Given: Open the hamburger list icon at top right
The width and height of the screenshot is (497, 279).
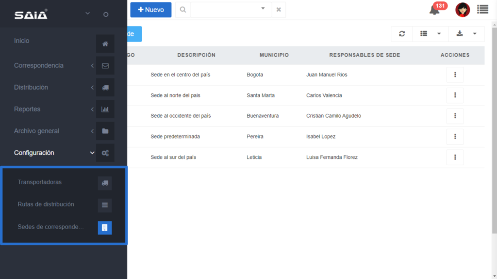Looking at the screenshot, I should 482,9.
